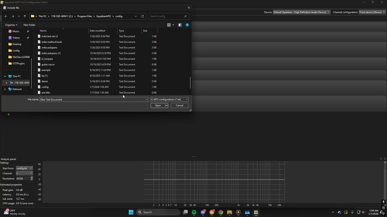This screenshot has height=217, width=387.
Task: Show hidden system tray icons
Action: pyautogui.click(x=333, y=212)
